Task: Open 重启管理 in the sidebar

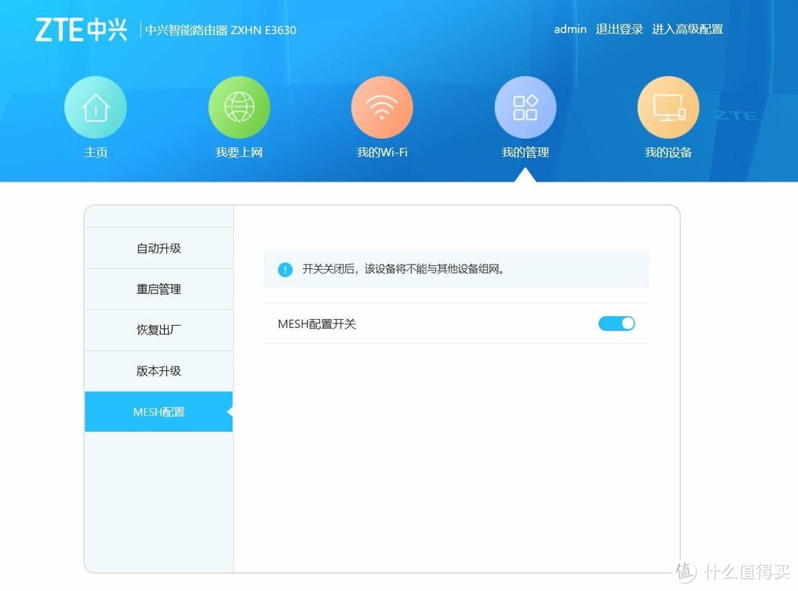Action: (158, 289)
